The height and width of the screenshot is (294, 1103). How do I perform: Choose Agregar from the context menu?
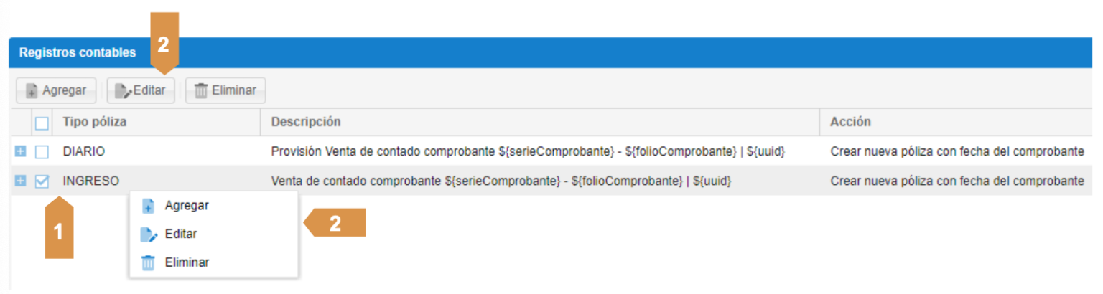coord(187,206)
